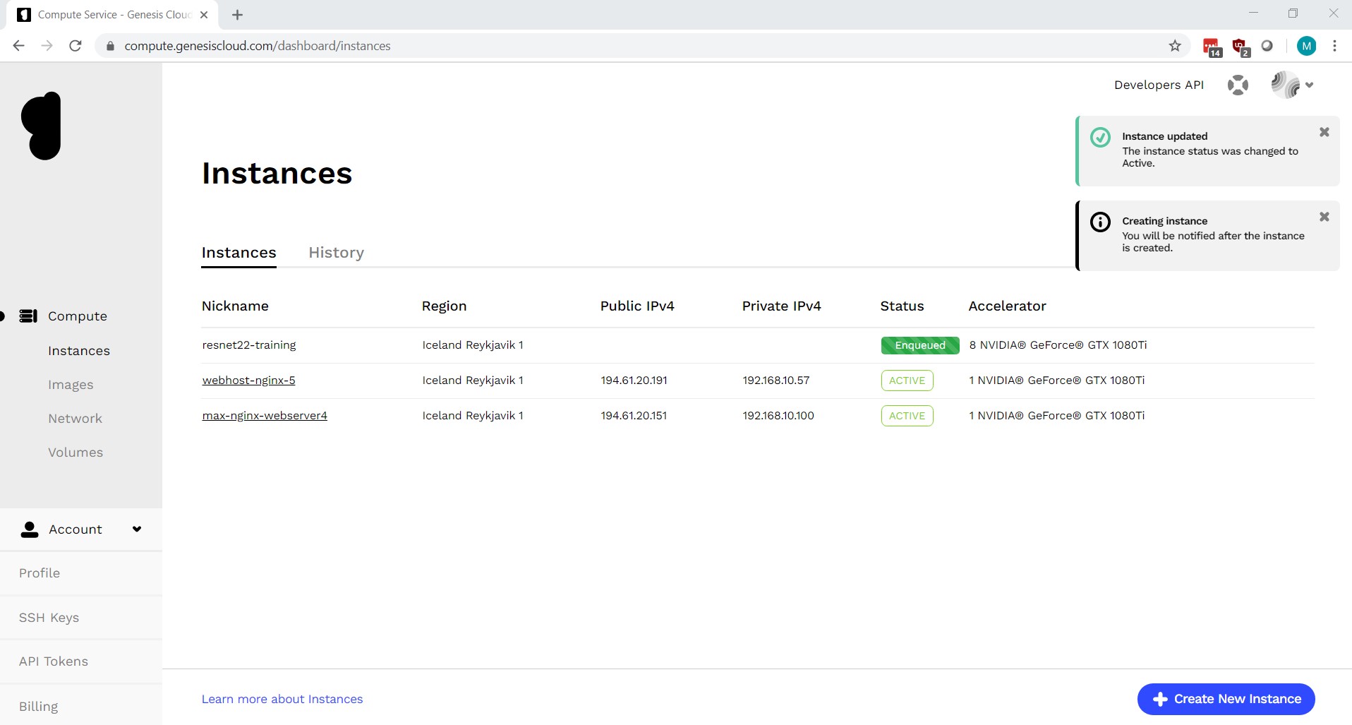Click Create New Instance button
Viewport: 1352px width, 725px height.
1226,699
